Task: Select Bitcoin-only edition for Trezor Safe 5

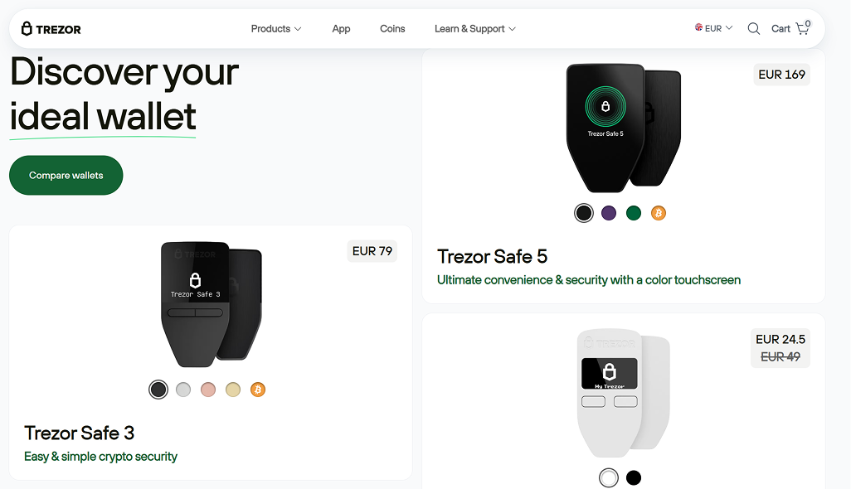Action: (x=659, y=213)
